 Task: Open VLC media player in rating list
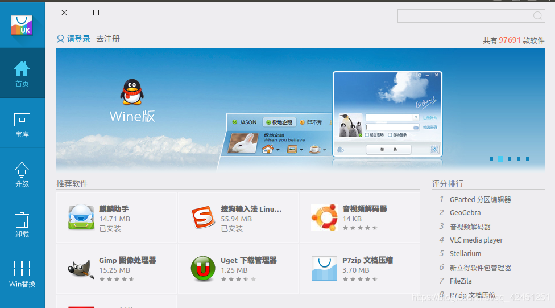coord(476,240)
